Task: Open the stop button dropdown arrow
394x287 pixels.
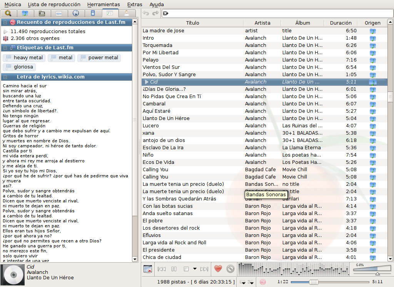Action: point(195,269)
